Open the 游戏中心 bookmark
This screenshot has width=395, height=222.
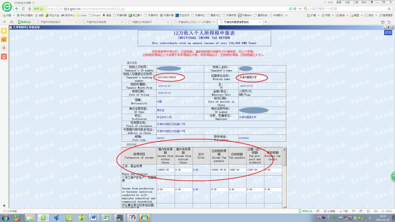68,15
